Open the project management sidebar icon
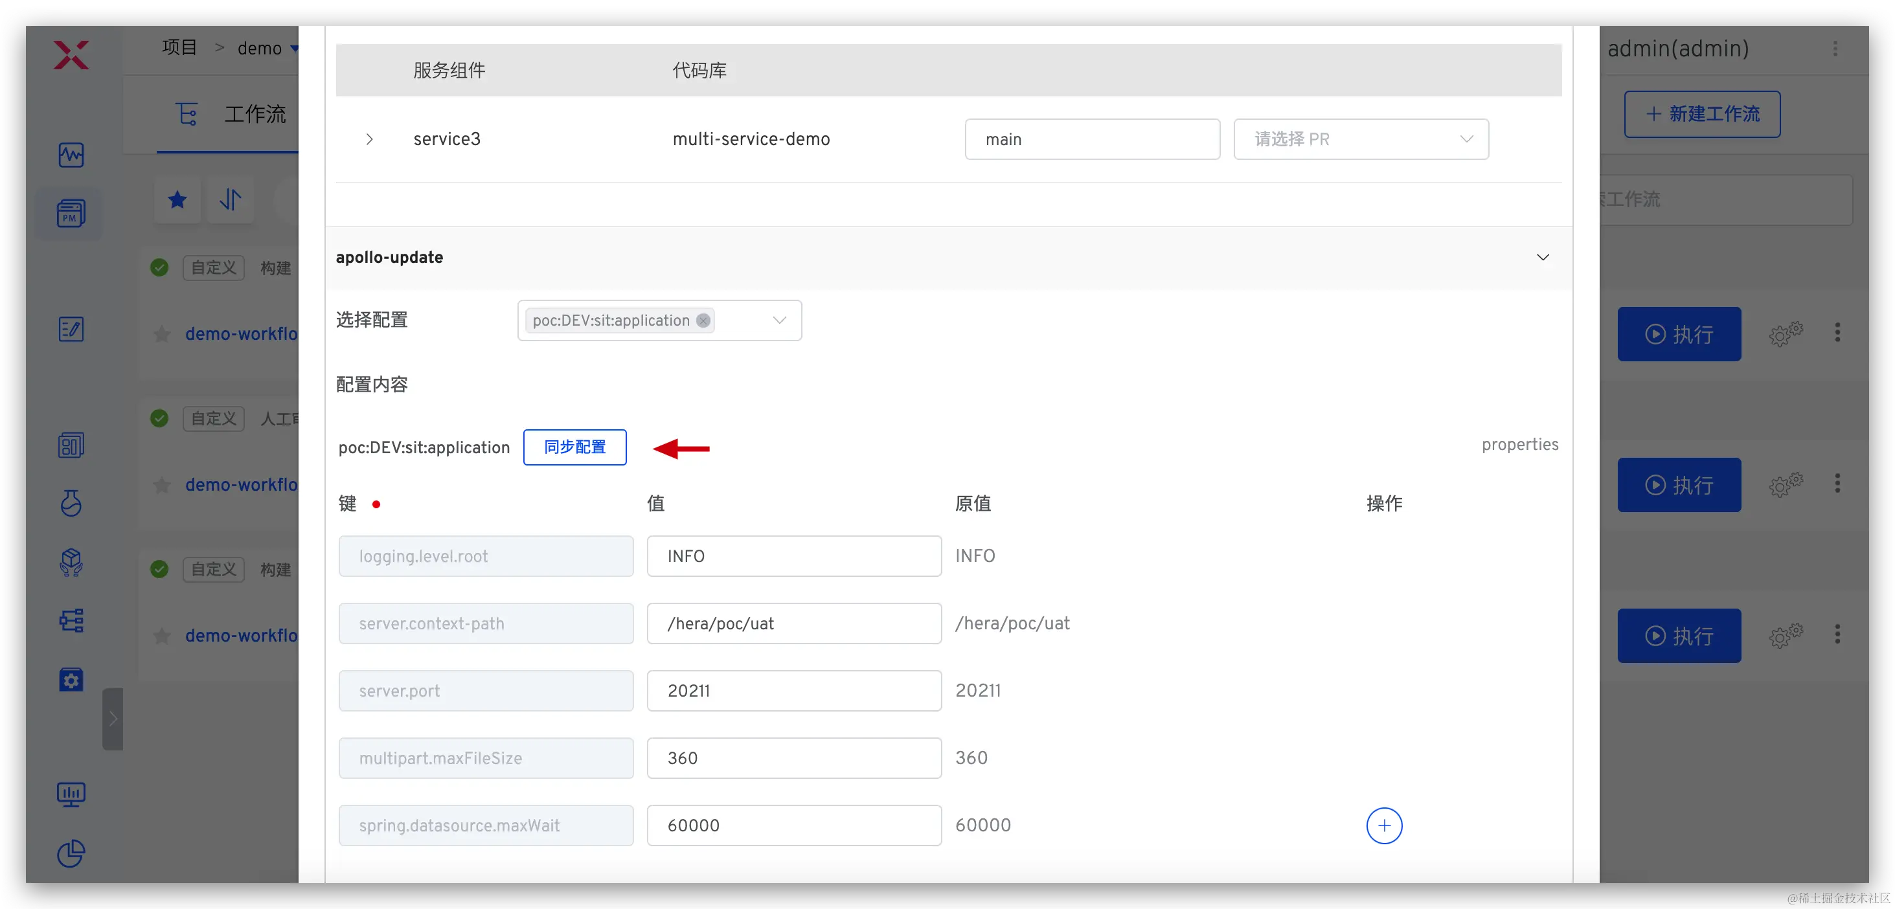Viewport: 1895px width, 909px height. (71, 213)
